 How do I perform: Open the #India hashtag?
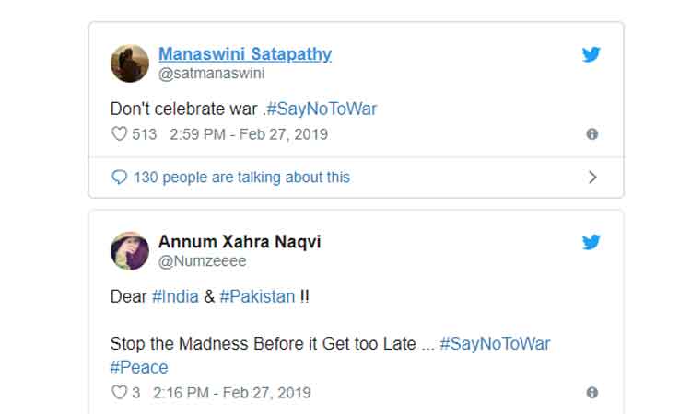pyautogui.click(x=172, y=296)
